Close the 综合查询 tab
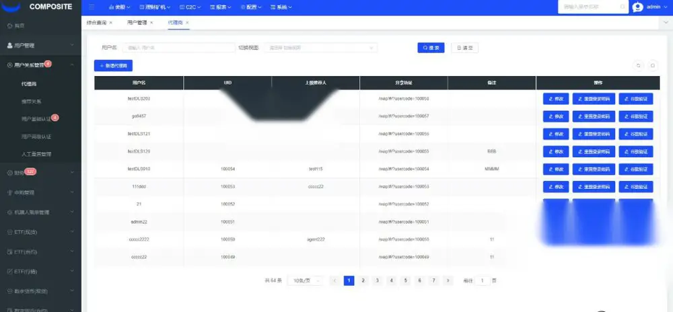This screenshot has width=673, height=312. tap(111, 23)
